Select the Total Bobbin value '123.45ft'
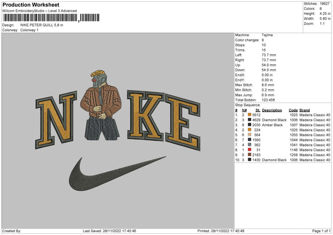Screen dimensions: 333x235 pos(268,100)
